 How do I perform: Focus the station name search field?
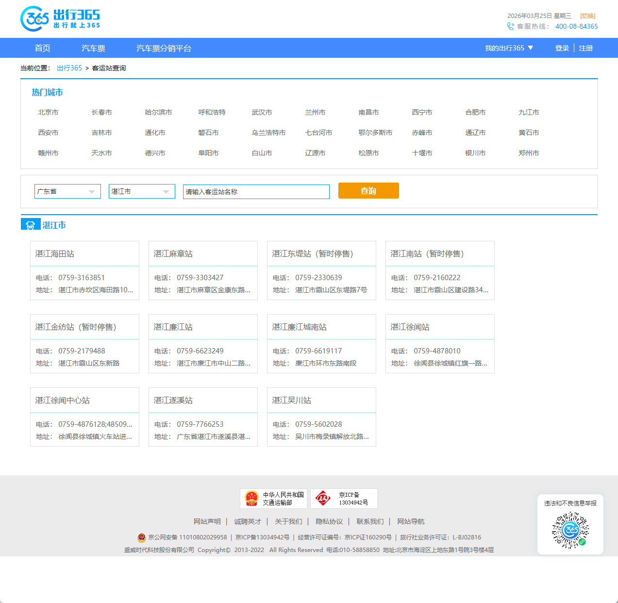256,192
